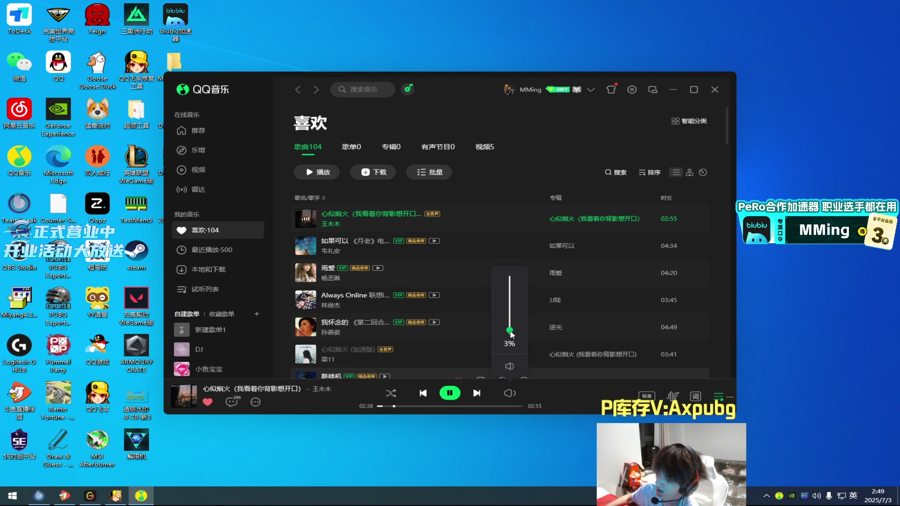Image resolution: width=900 pixels, height=506 pixels.
Task: Click 标准 audio quality badge
Action: [x=647, y=396]
